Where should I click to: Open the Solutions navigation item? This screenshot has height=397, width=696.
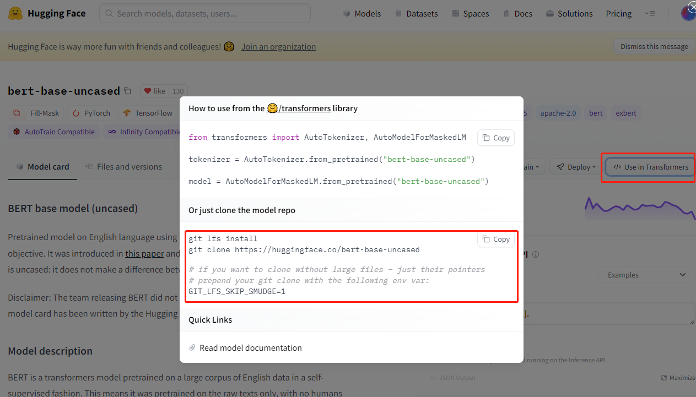(x=569, y=13)
